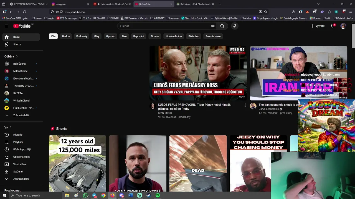Image resolution: width=355 pixels, height=199 pixels.
Task: Open WhistlinDiesel channel in subscriptions
Action: tap(21, 101)
